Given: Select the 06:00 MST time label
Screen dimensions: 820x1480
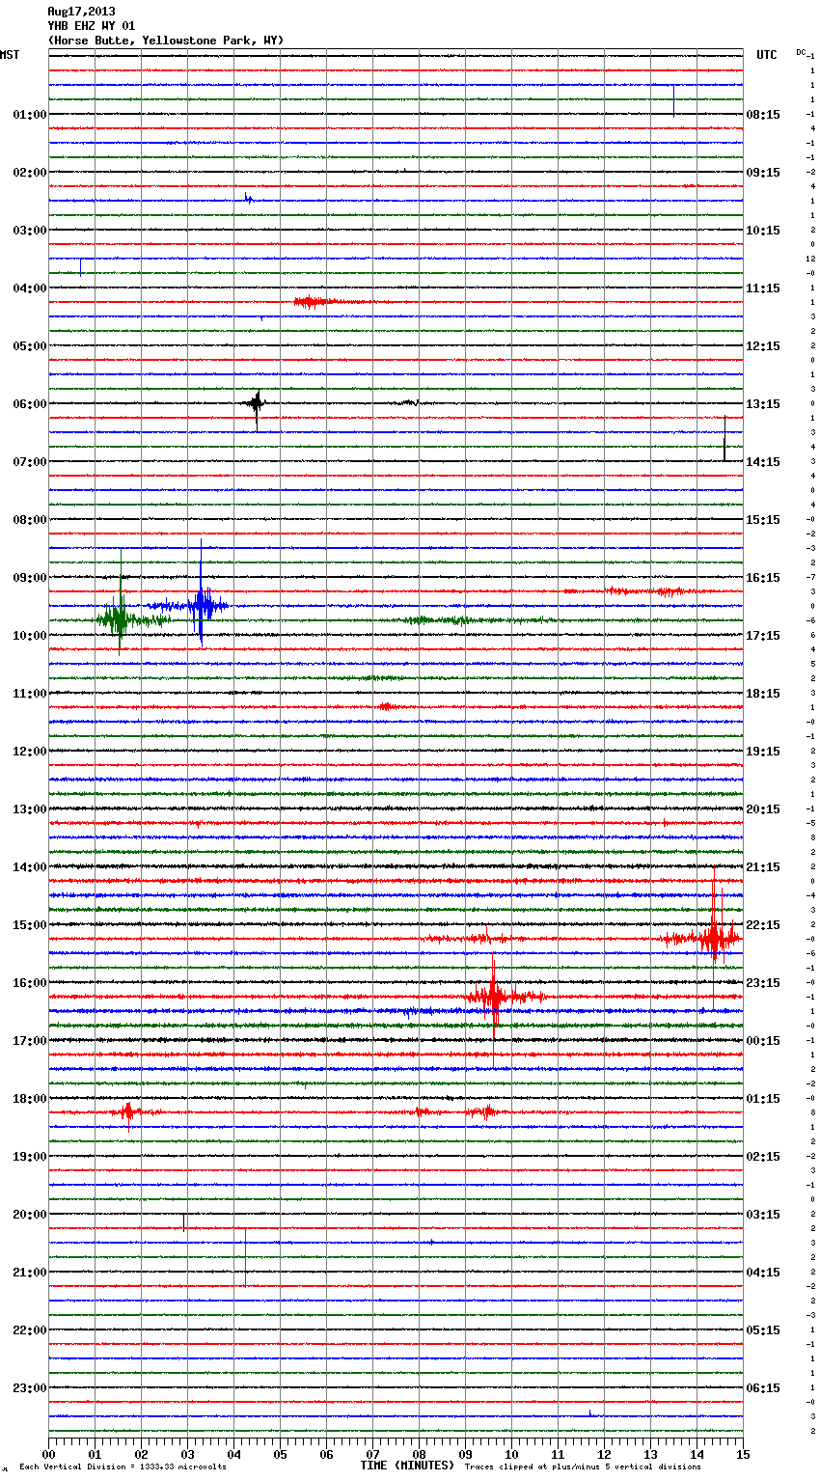Looking at the screenshot, I should (30, 404).
